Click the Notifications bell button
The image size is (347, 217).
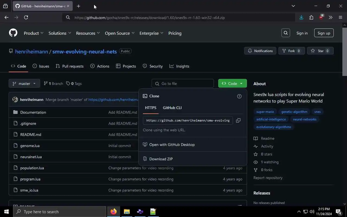coord(260,51)
